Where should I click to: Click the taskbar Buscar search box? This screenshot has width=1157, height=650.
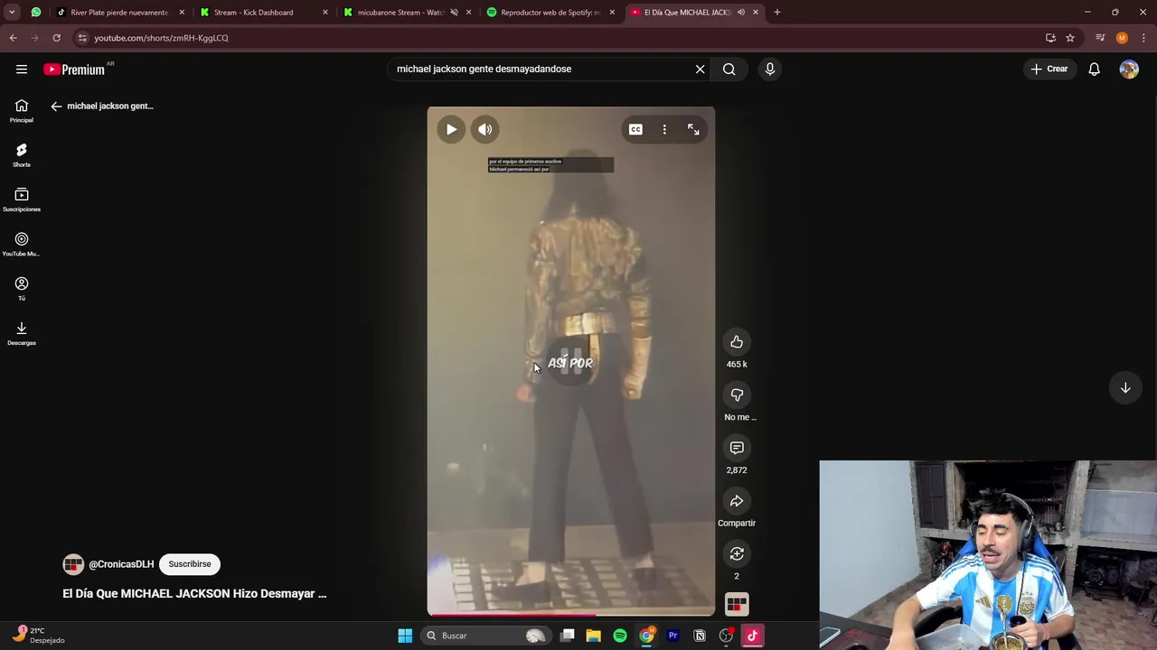486,636
